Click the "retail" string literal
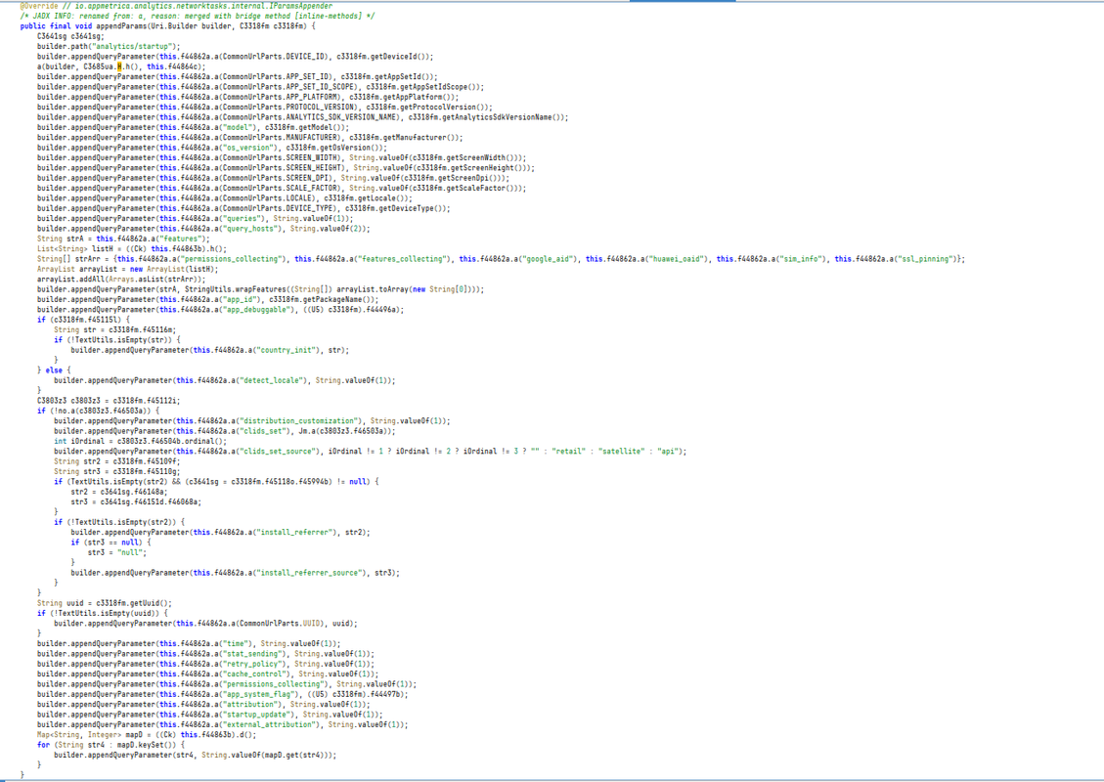This screenshot has height=782, width=1104. click(x=568, y=452)
